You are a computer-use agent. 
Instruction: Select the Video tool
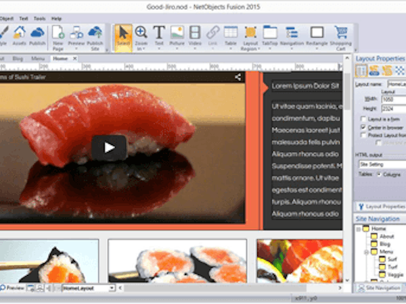195,36
